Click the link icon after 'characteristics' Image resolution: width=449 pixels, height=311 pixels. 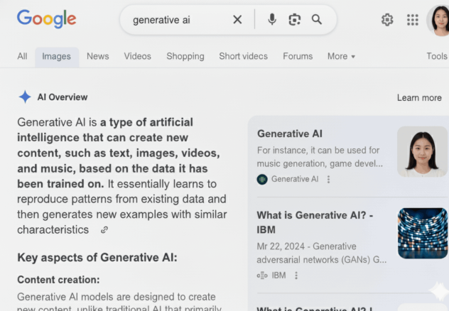[x=104, y=230]
